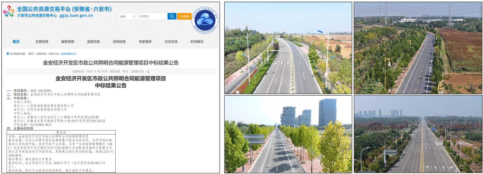The width and height of the screenshot is (483, 174).
Task: Click inside the 全局搜索 search field
Action: pyautogui.click(x=152, y=16)
